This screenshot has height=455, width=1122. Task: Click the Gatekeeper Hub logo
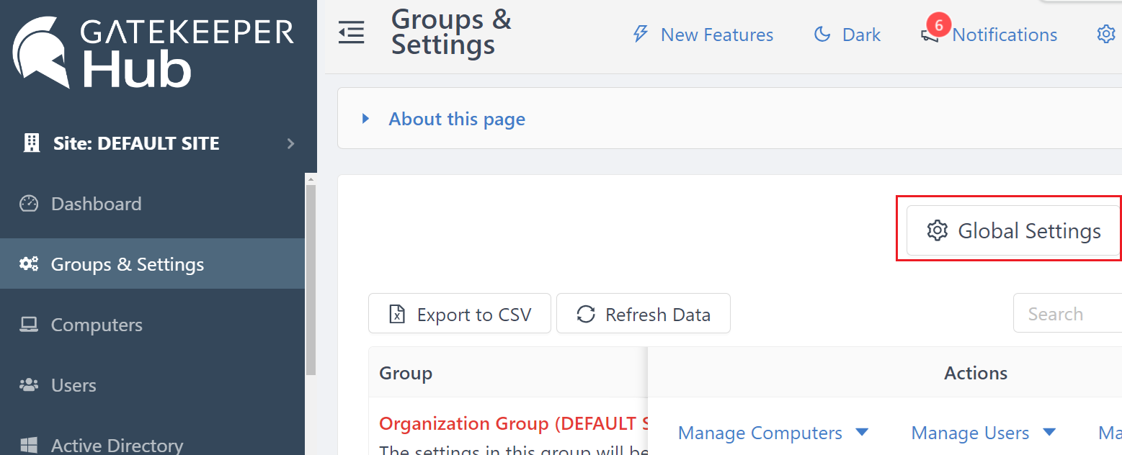pos(151,50)
